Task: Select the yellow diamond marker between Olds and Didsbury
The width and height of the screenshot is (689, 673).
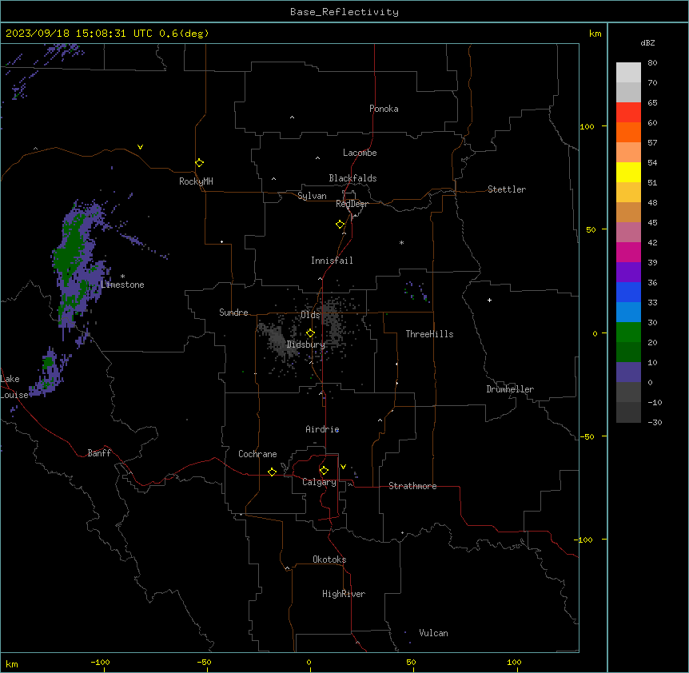Action: pos(310,333)
